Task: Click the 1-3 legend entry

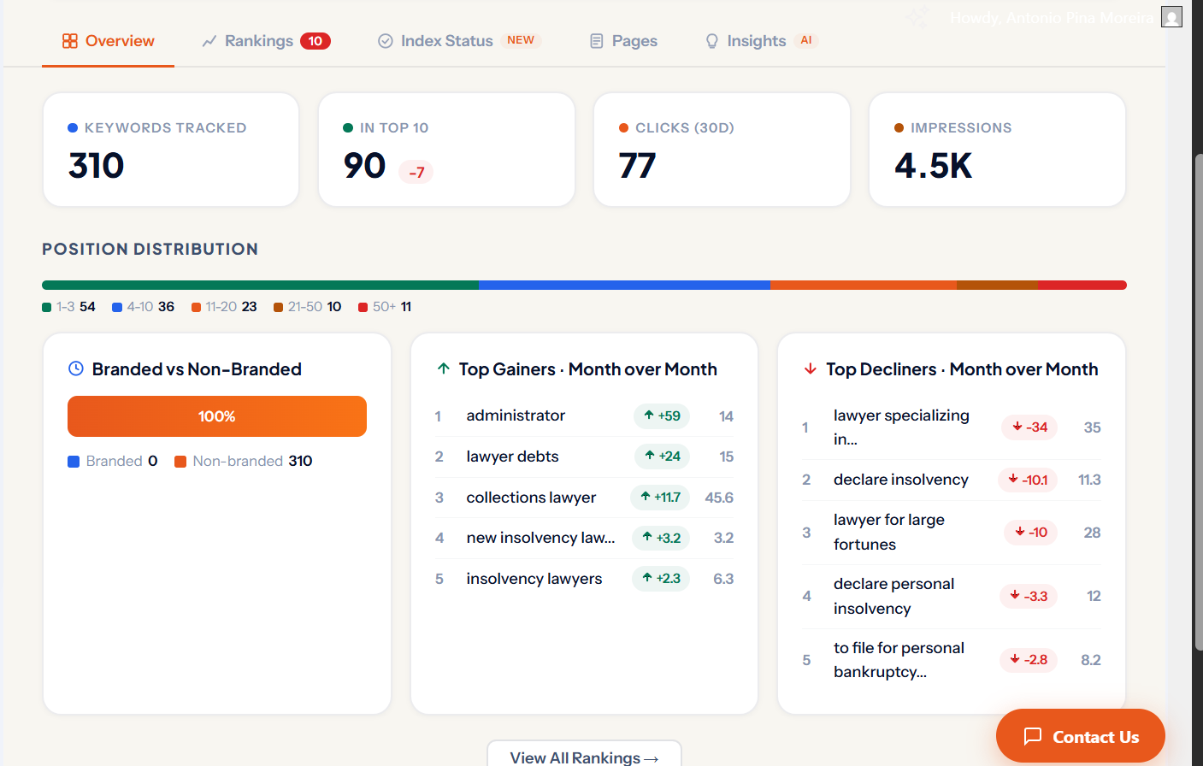Action: point(68,307)
